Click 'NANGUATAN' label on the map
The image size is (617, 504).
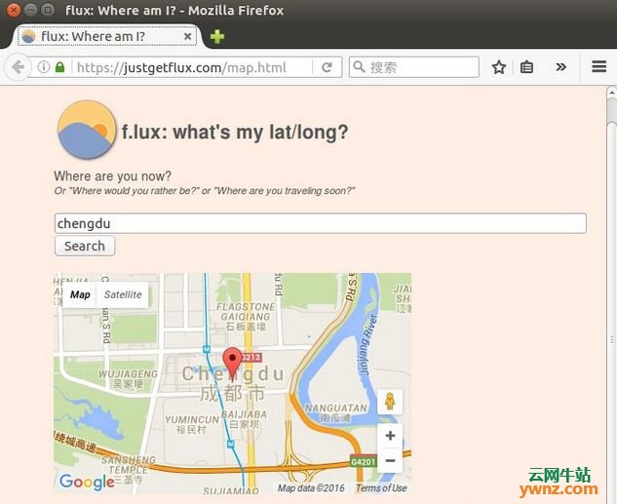[335, 408]
